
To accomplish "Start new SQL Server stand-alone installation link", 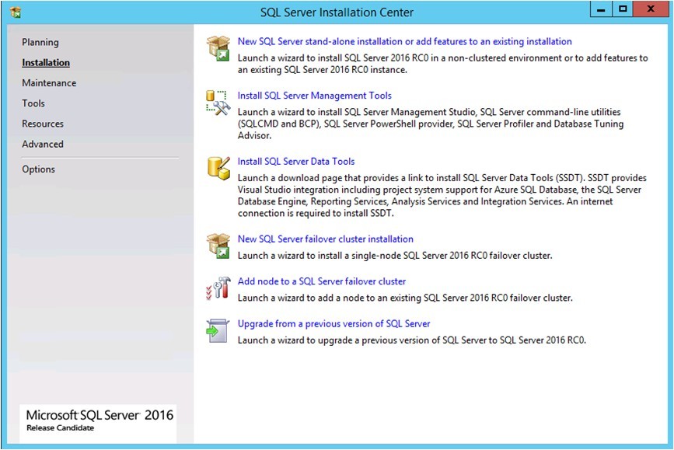I will click(x=405, y=42).
